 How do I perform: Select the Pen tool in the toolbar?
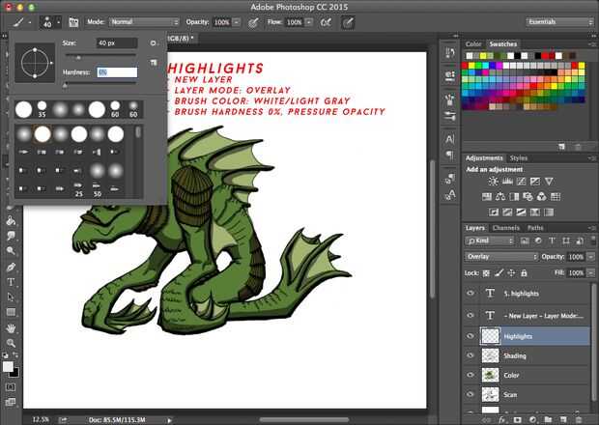click(x=11, y=266)
